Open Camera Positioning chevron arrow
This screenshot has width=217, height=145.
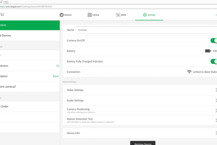pos(216,110)
